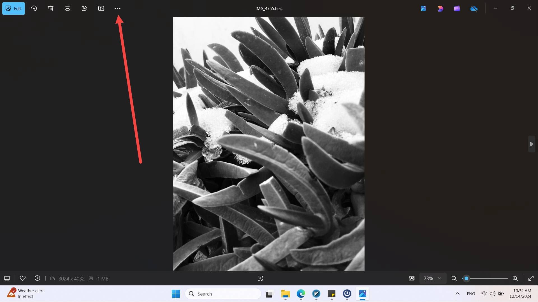Expand the right panel chevron arrow
Image resolution: width=538 pixels, height=302 pixels.
tap(531, 144)
